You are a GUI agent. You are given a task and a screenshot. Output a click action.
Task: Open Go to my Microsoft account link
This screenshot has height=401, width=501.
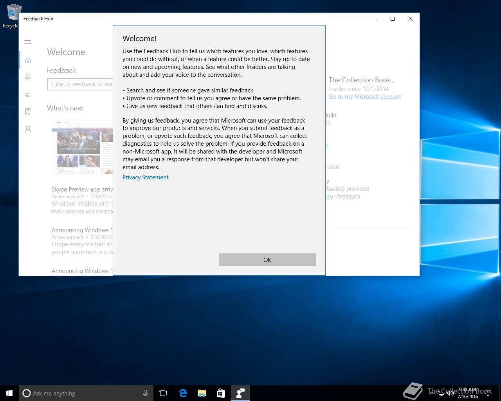coord(365,97)
